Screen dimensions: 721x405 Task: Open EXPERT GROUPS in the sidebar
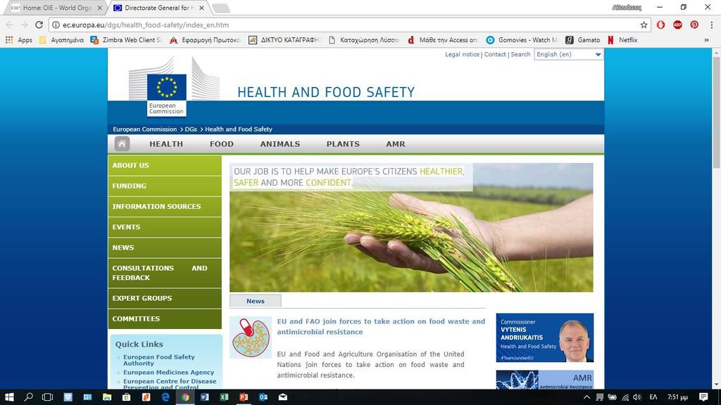pos(165,298)
